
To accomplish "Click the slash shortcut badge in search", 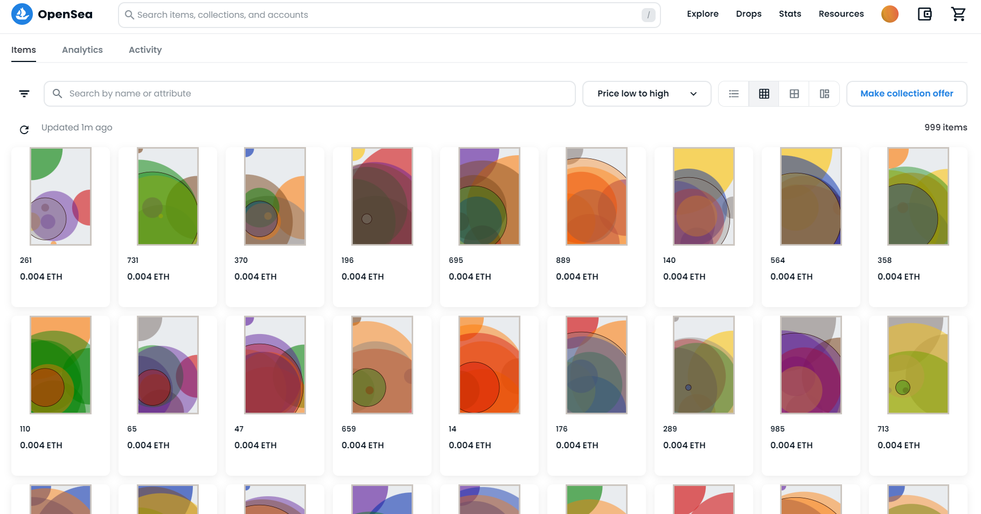I will tap(648, 15).
